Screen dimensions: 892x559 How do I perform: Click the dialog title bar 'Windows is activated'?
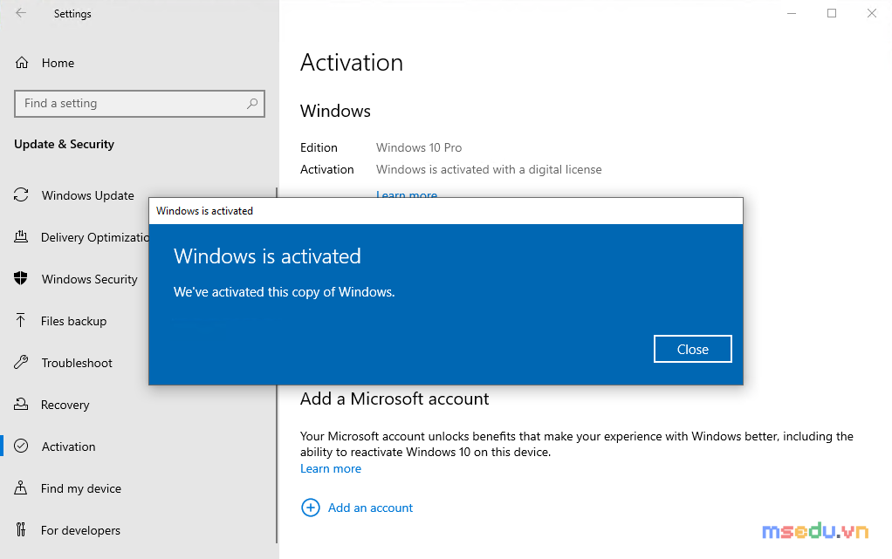click(446, 211)
